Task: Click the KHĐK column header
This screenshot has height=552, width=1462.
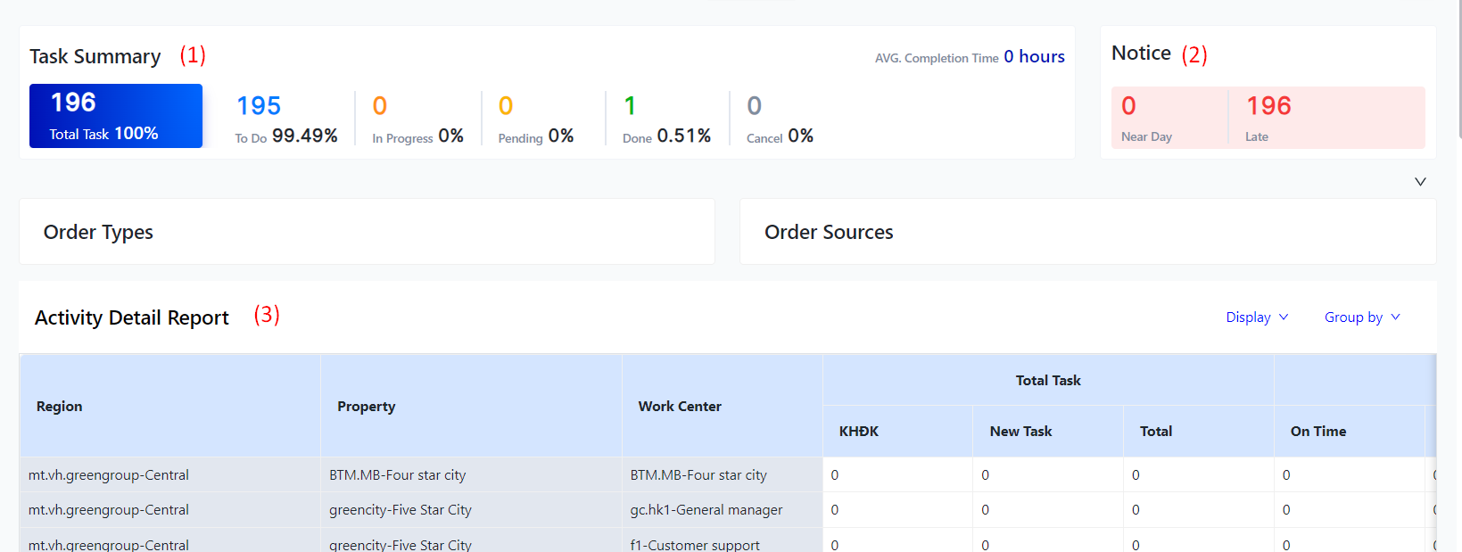Action: click(859, 432)
